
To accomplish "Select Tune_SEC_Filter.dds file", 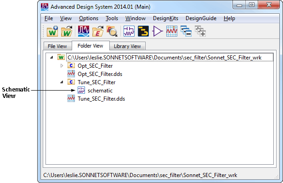I will 101,99.
